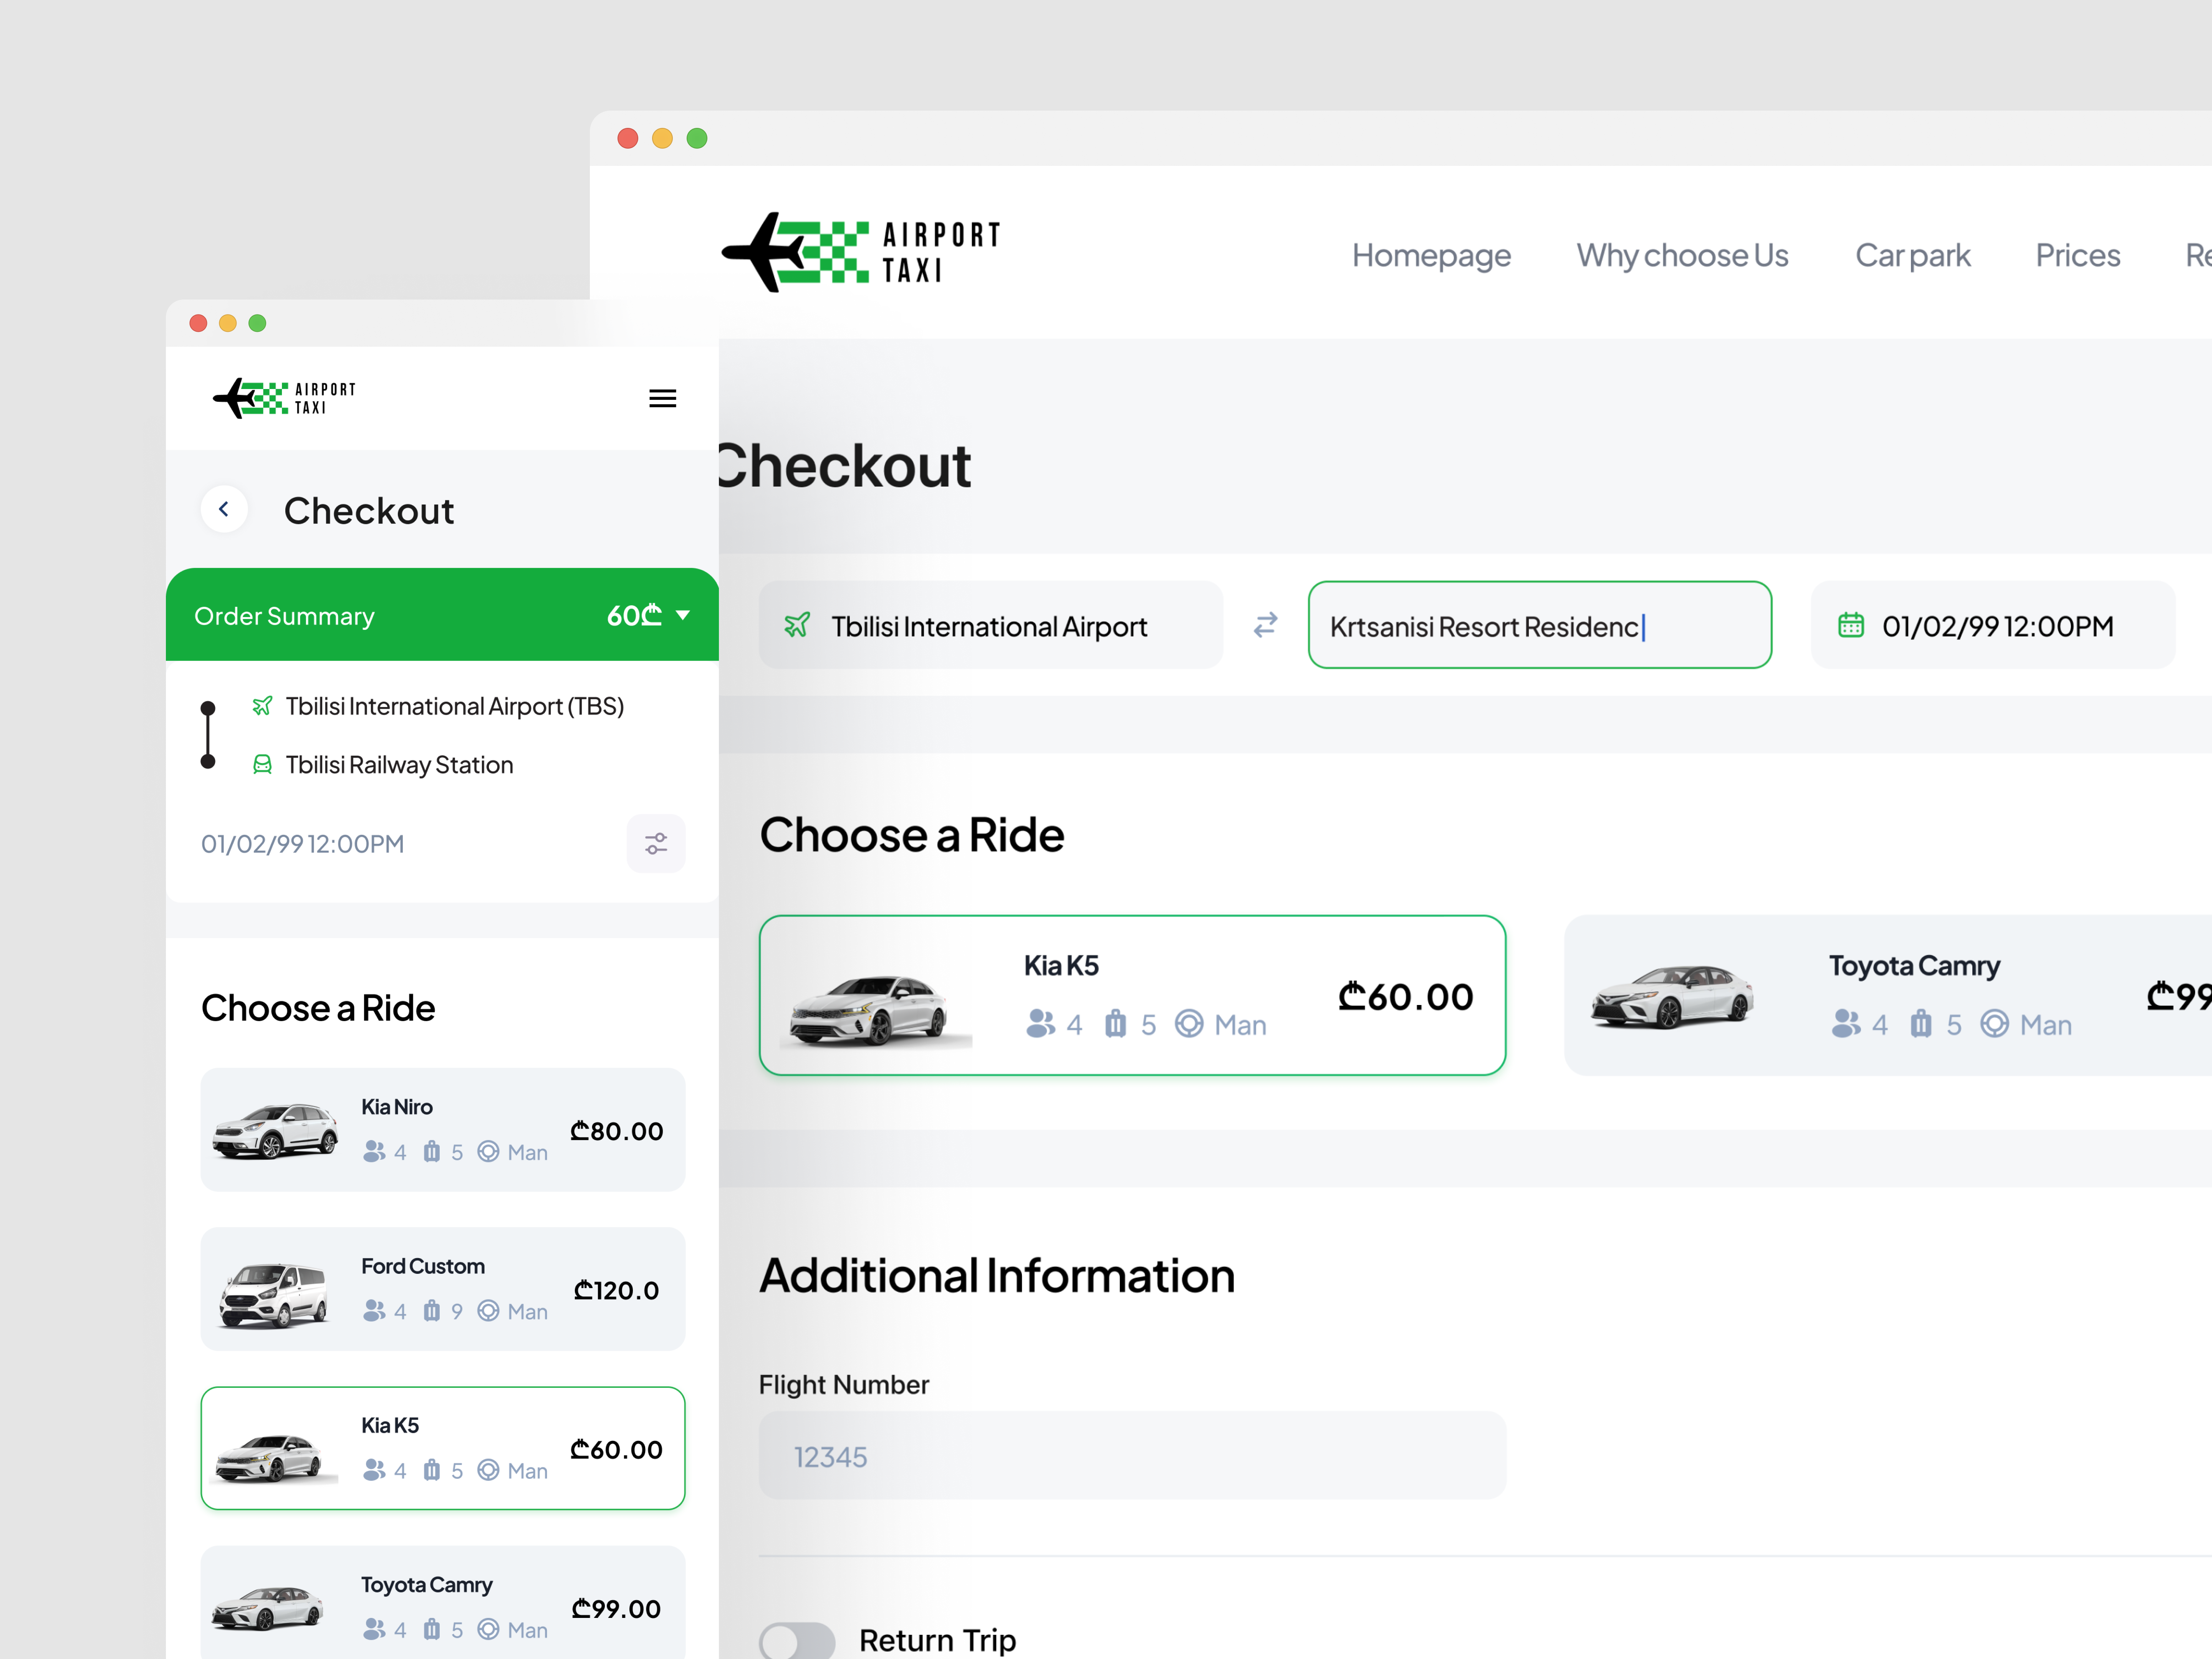Click Krtsanisi Resort destination input field
Image resolution: width=2212 pixels, height=1659 pixels.
[x=1539, y=625]
